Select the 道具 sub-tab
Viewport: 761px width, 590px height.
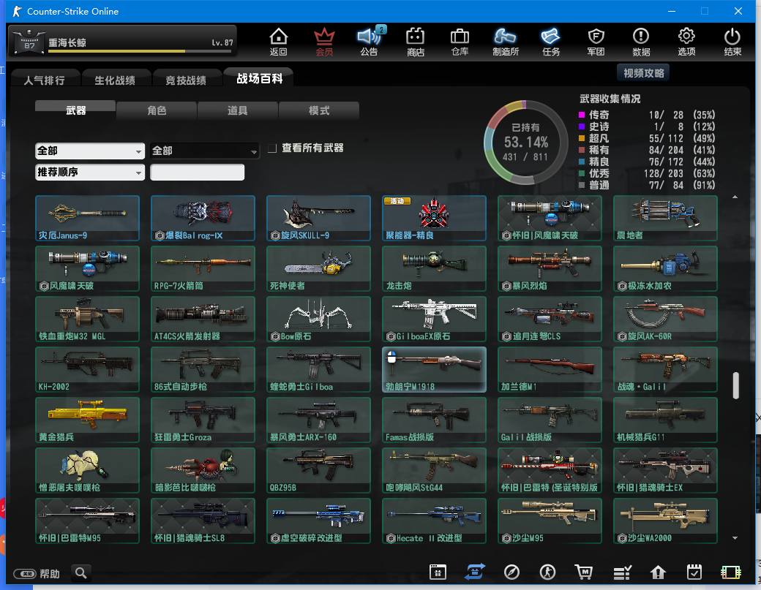click(237, 110)
